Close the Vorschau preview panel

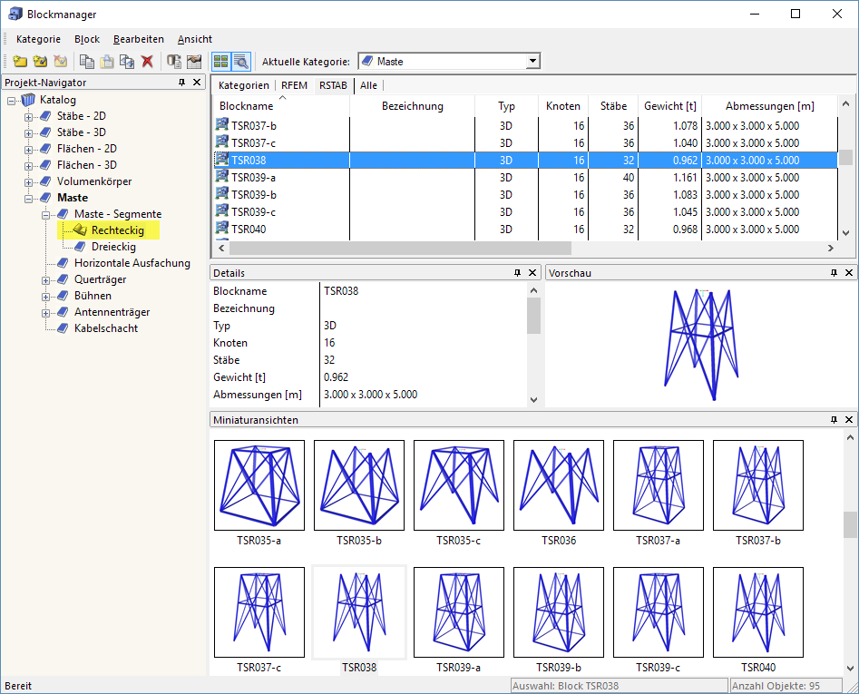click(x=849, y=272)
